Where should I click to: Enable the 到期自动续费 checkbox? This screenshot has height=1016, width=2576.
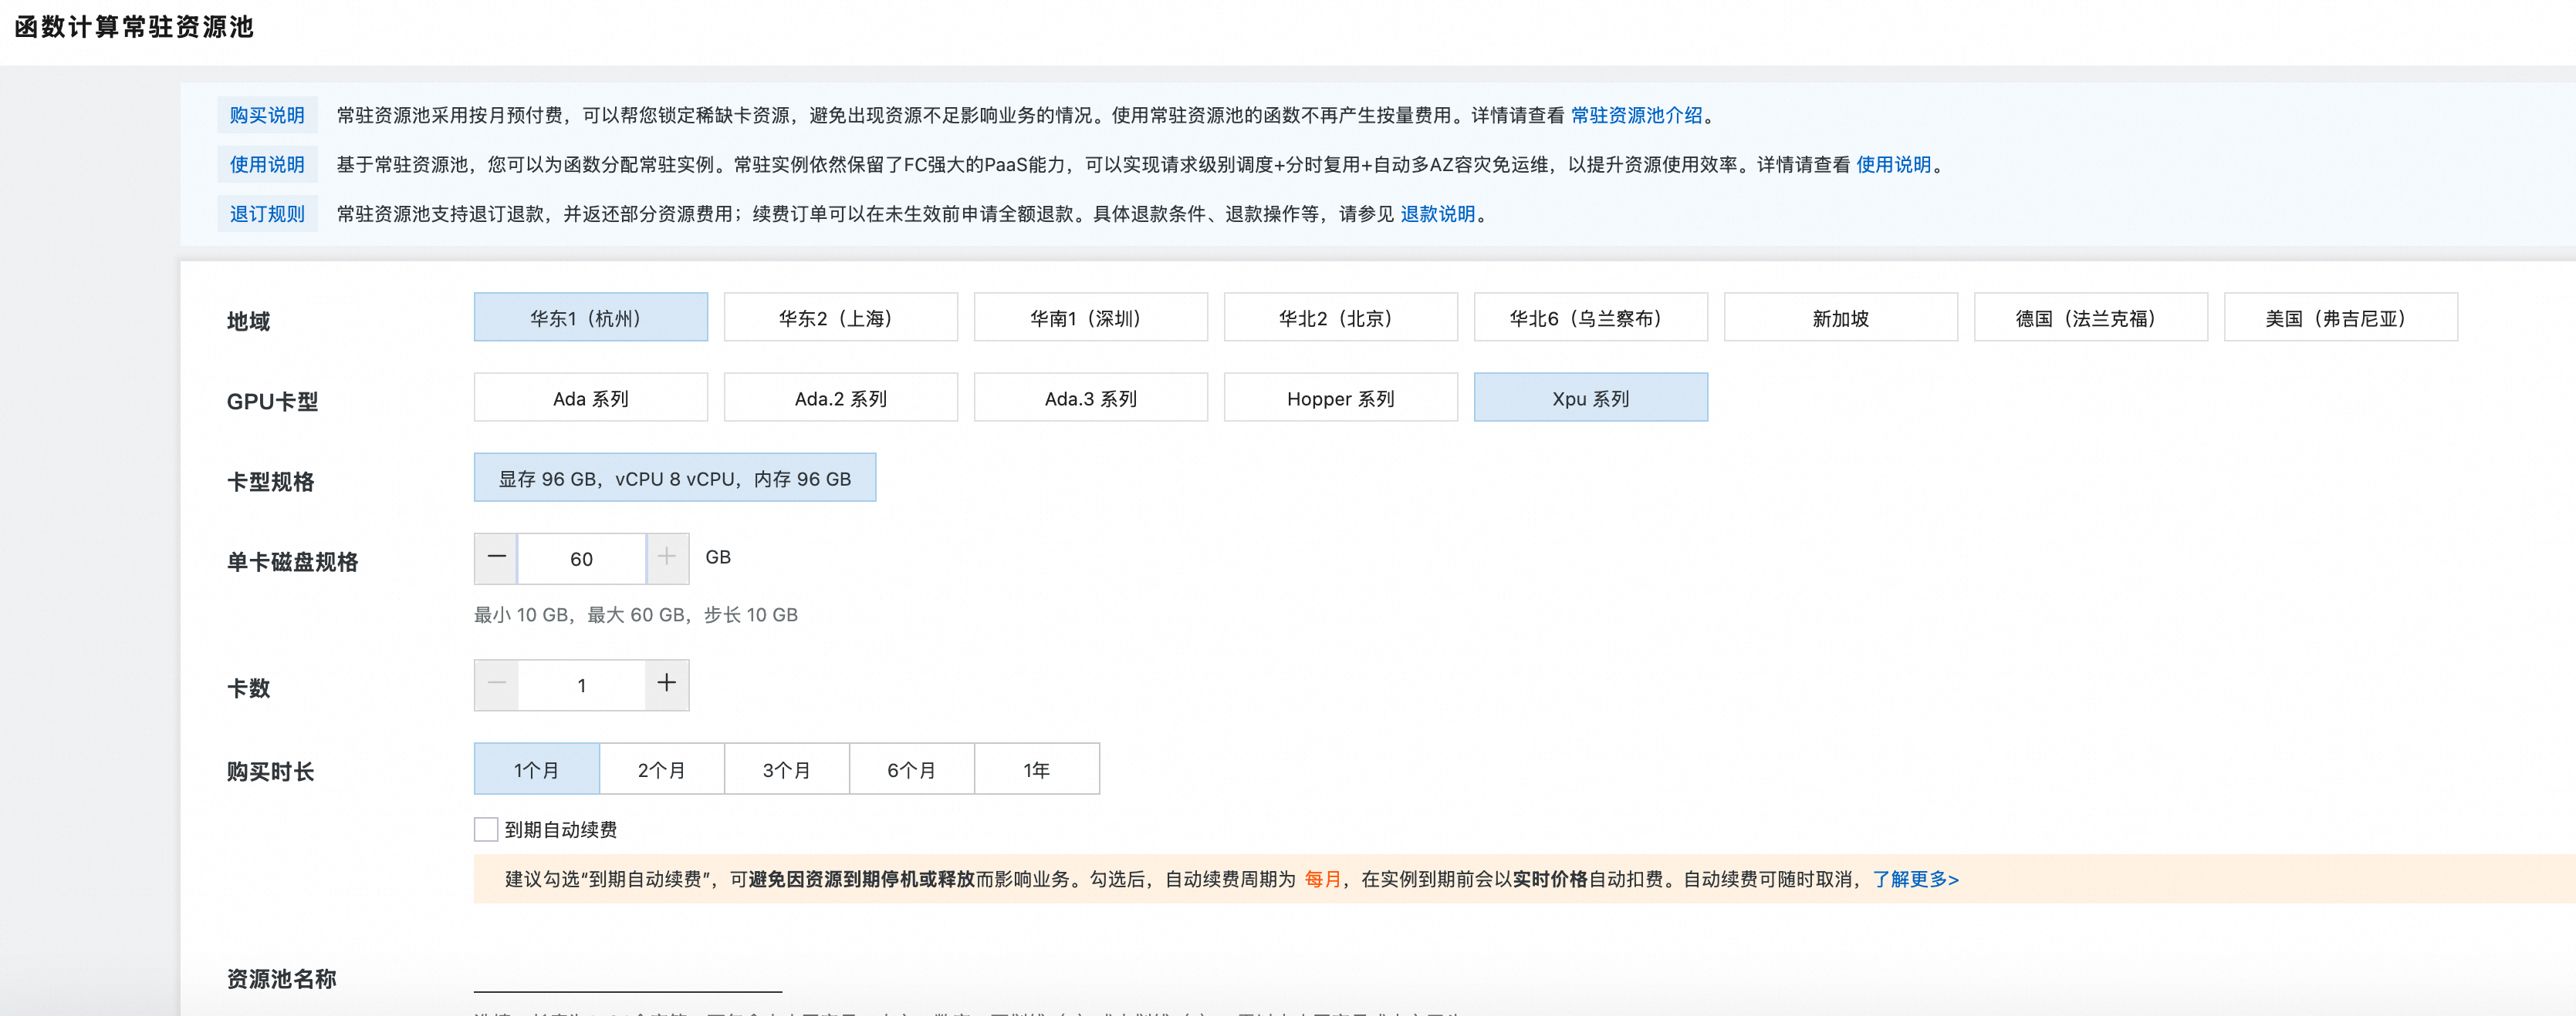(486, 829)
